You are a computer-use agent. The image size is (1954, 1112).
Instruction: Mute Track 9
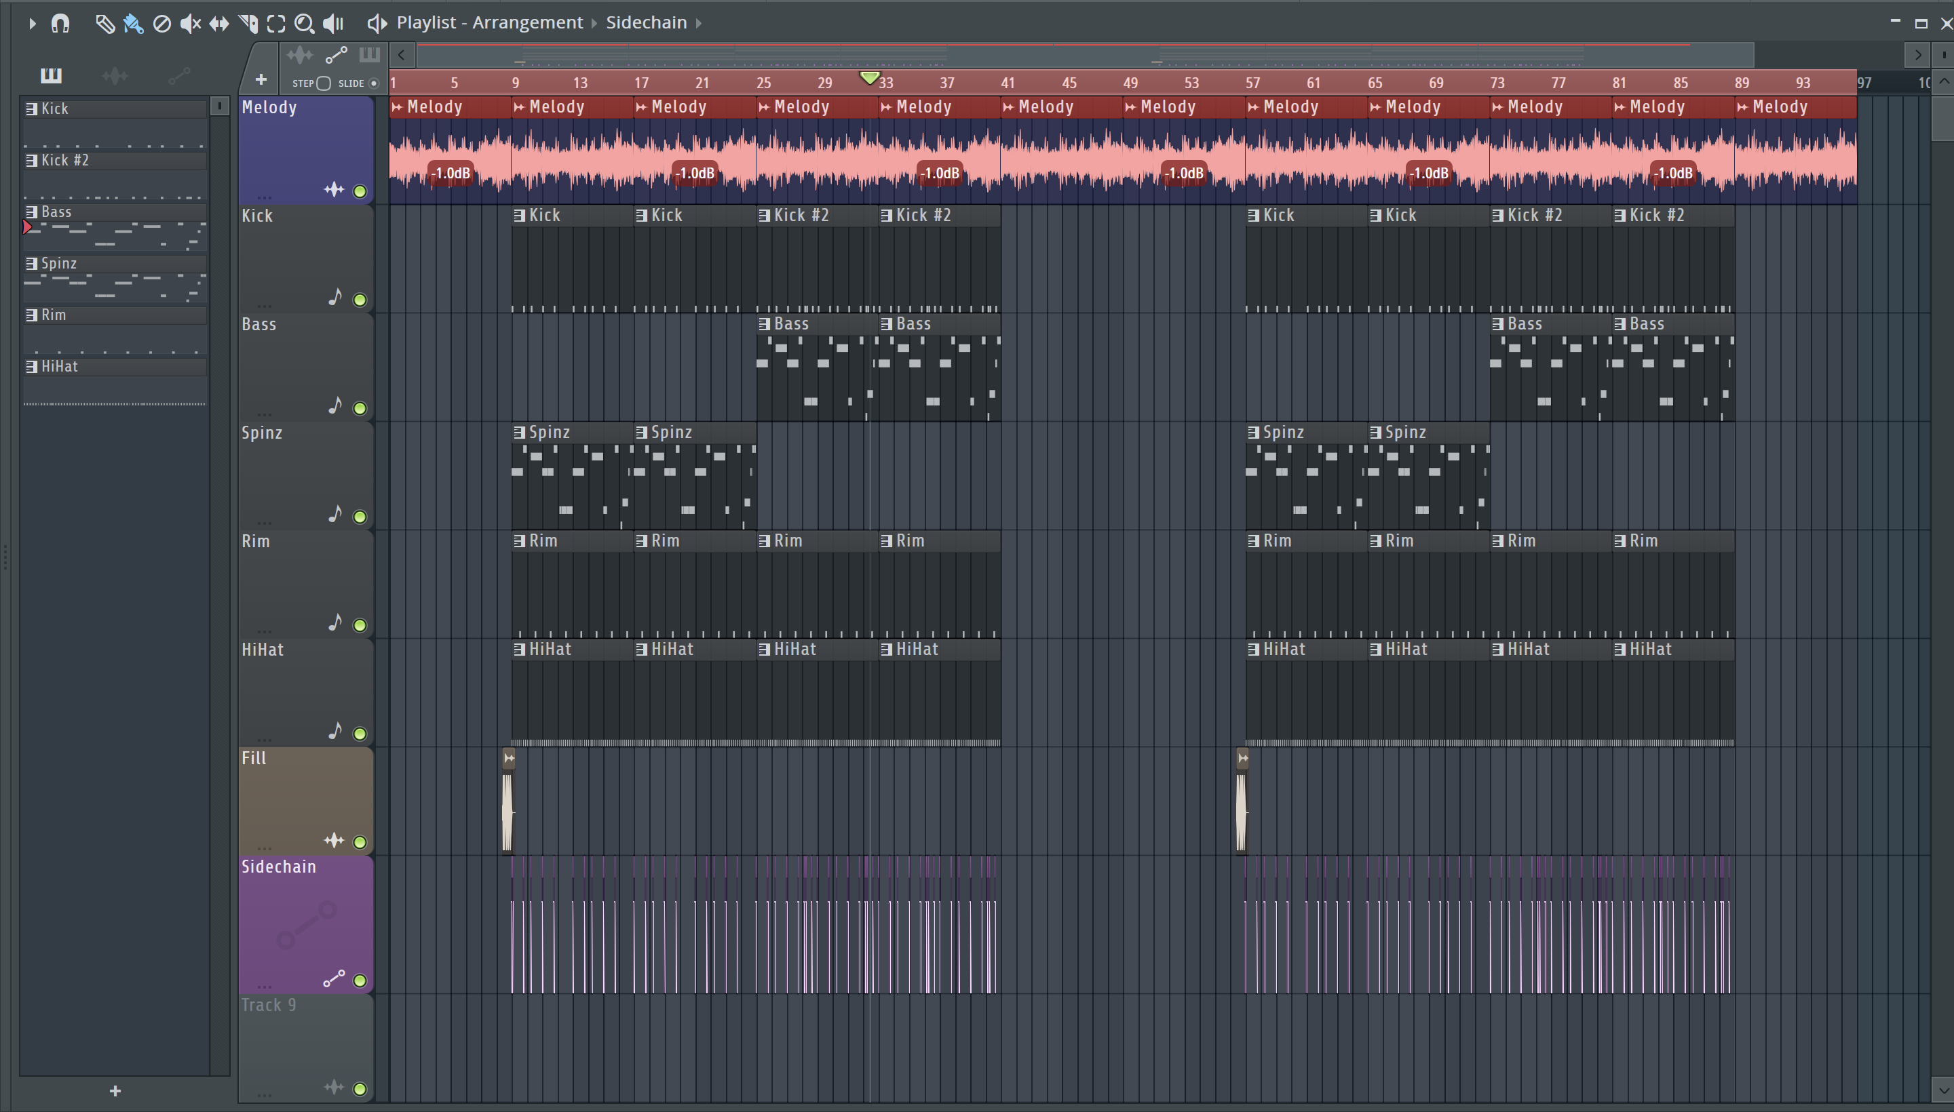click(x=360, y=1088)
